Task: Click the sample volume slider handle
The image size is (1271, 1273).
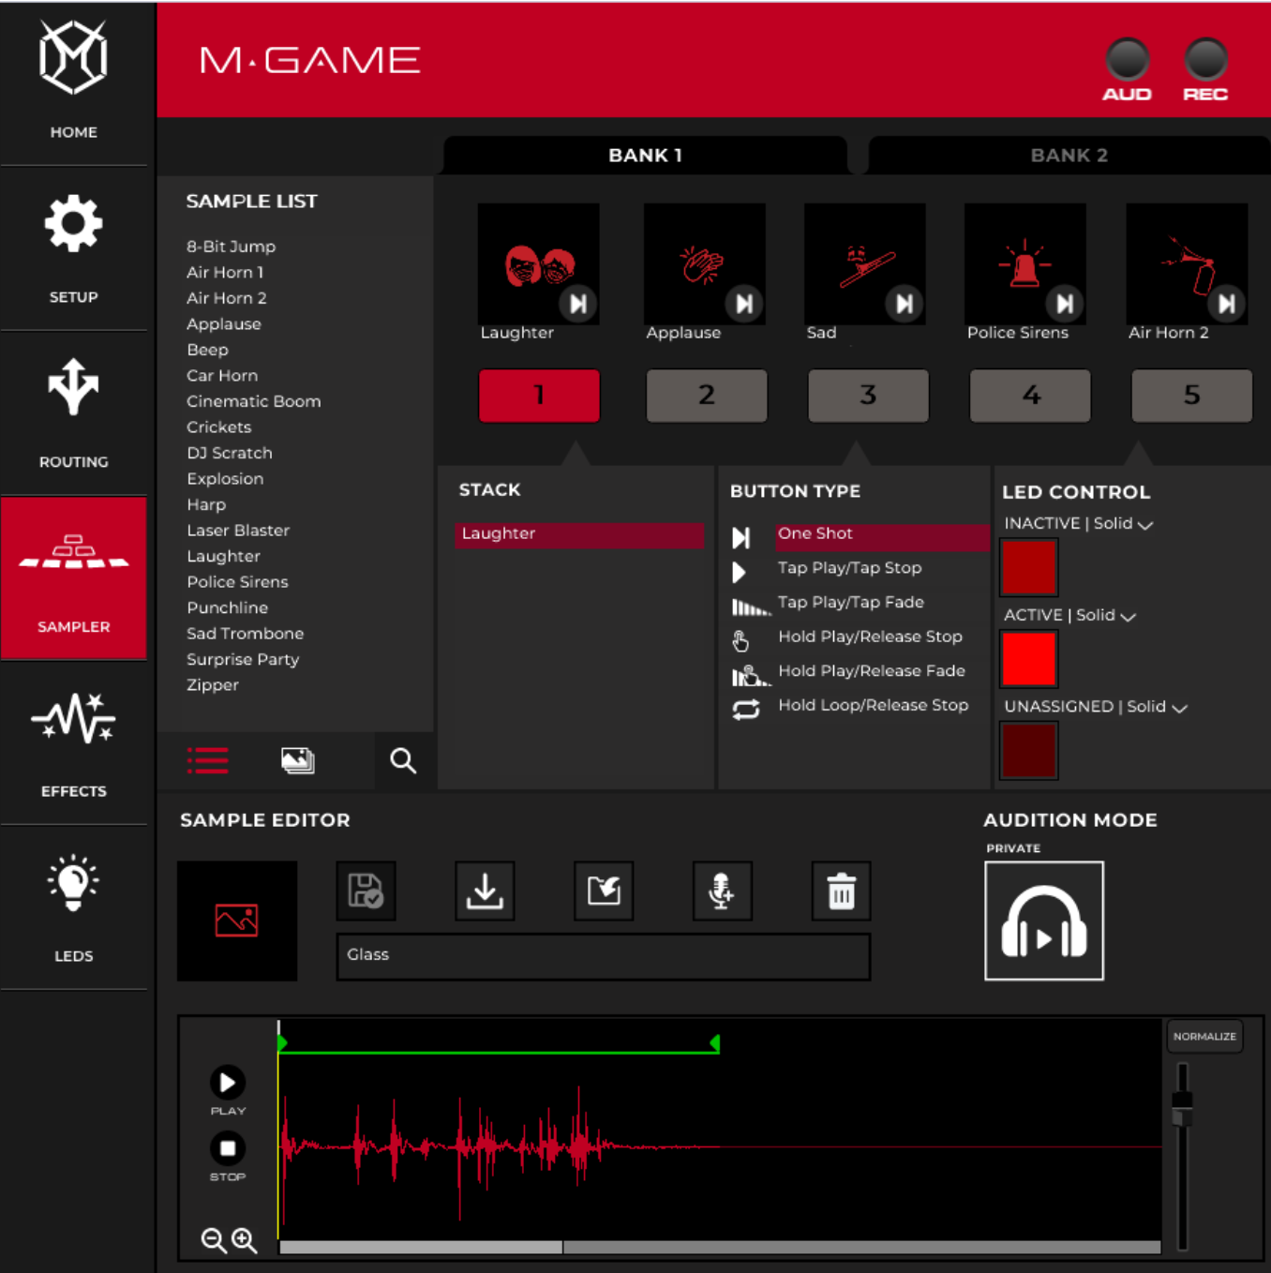Action: 1183,1108
